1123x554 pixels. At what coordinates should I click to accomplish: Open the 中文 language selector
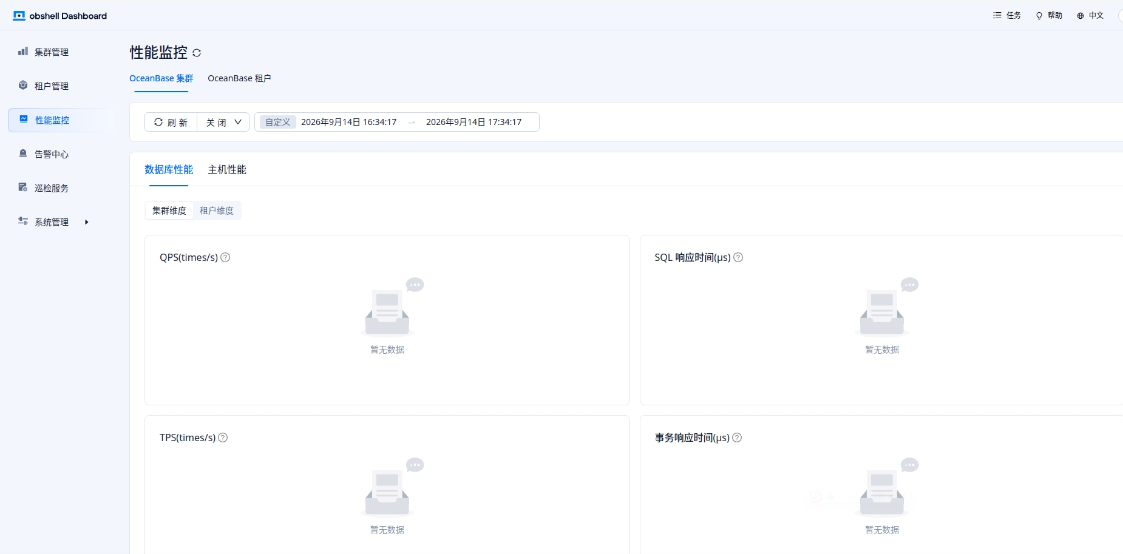coord(1090,16)
